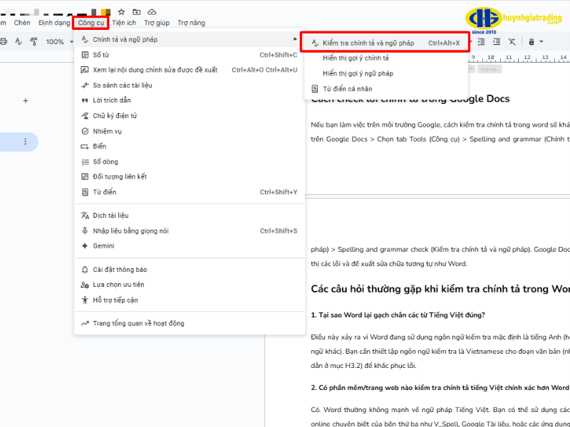Image resolution: width=570 pixels, height=427 pixels.
Task: Enable Hiển thị gợi ý ngữ pháp
Action: point(356,72)
